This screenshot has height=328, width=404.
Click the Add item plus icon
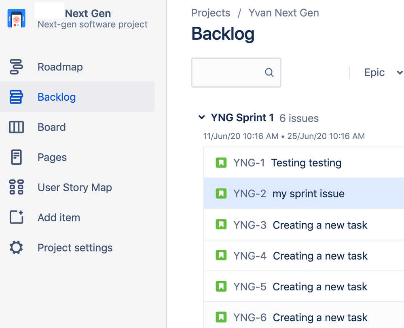point(17,217)
